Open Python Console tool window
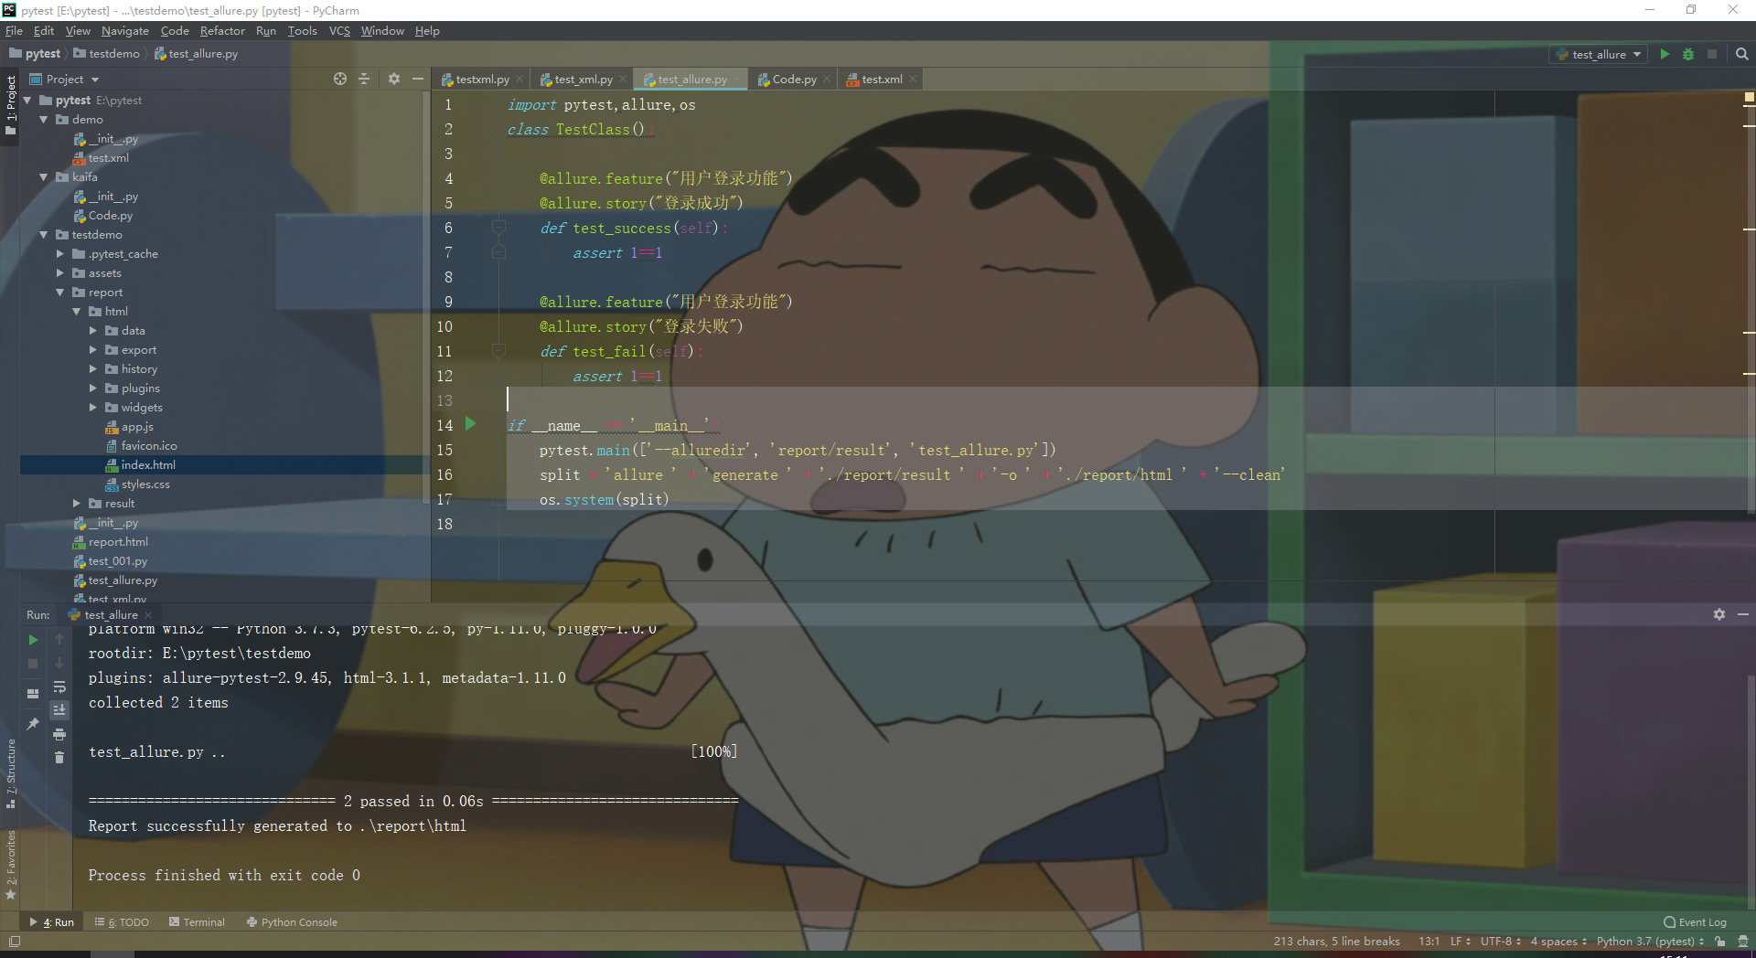1756x958 pixels. point(292,922)
